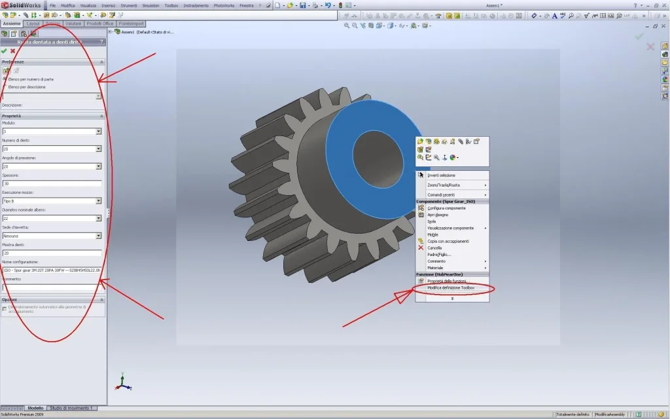Viewport: 670px width, 419px height.
Task: Open the Numero di denti dropdown
Action: [98, 149]
